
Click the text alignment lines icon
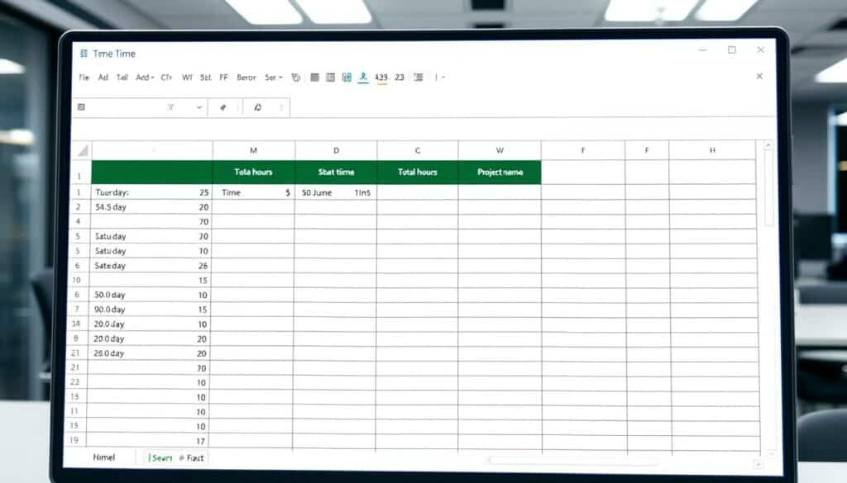(x=419, y=78)
